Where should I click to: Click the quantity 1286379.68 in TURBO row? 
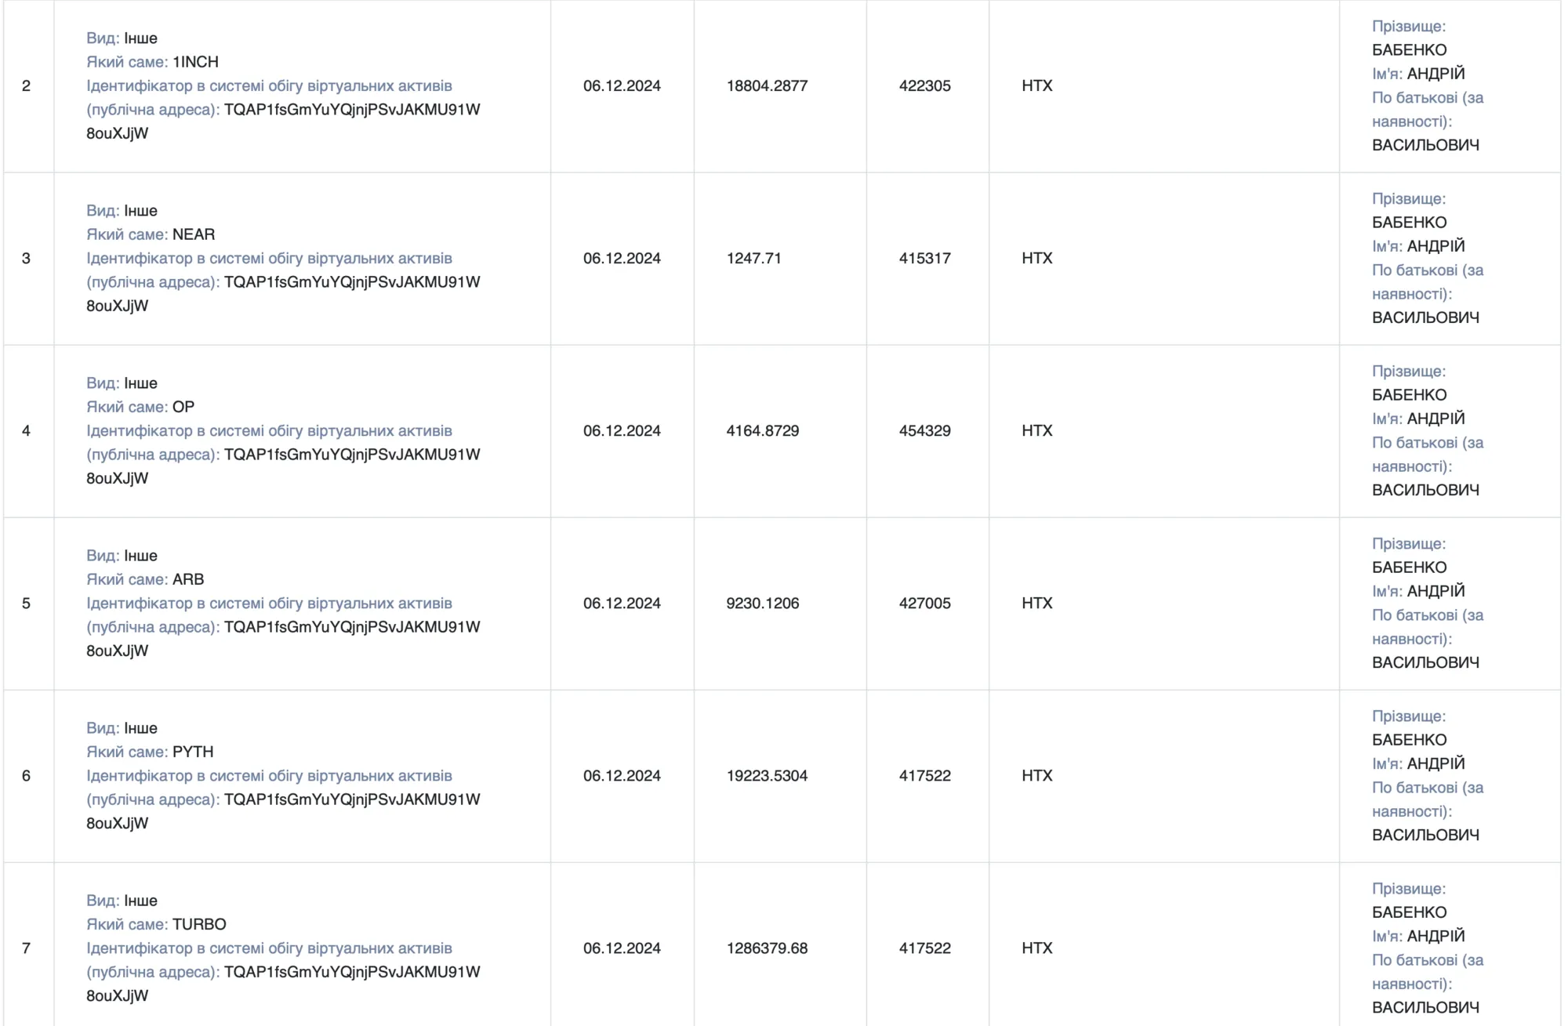click(x=767, y=948)
